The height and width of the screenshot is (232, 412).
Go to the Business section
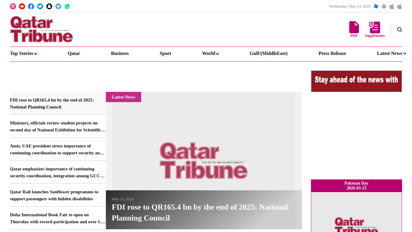pos(120,53)
